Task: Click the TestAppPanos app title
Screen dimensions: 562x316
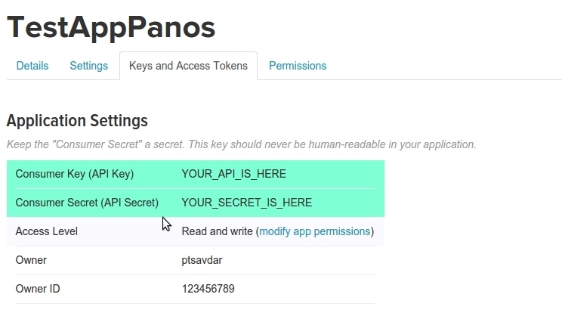Action: (x=111, y=27)
